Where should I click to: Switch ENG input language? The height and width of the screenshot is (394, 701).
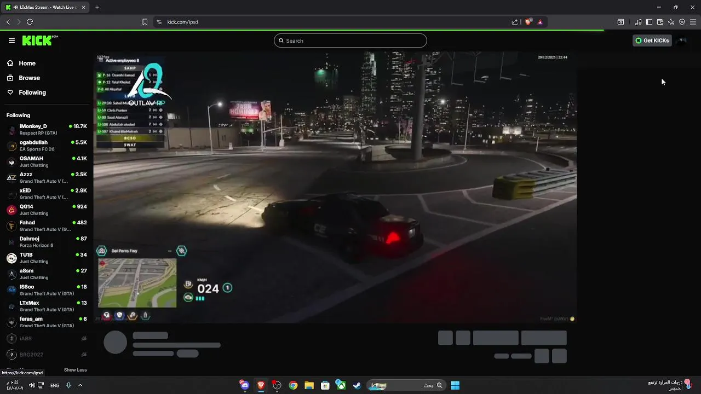tap(55, 385)
